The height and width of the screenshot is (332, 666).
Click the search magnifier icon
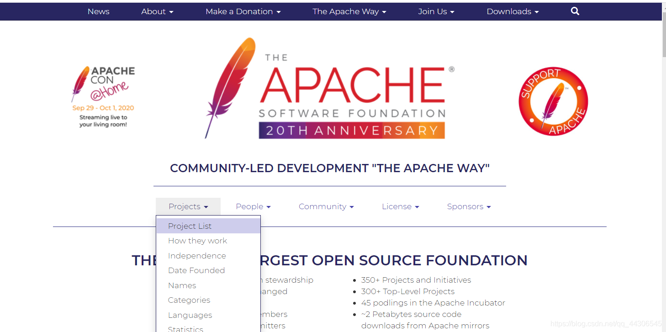[x=575, y=11]
